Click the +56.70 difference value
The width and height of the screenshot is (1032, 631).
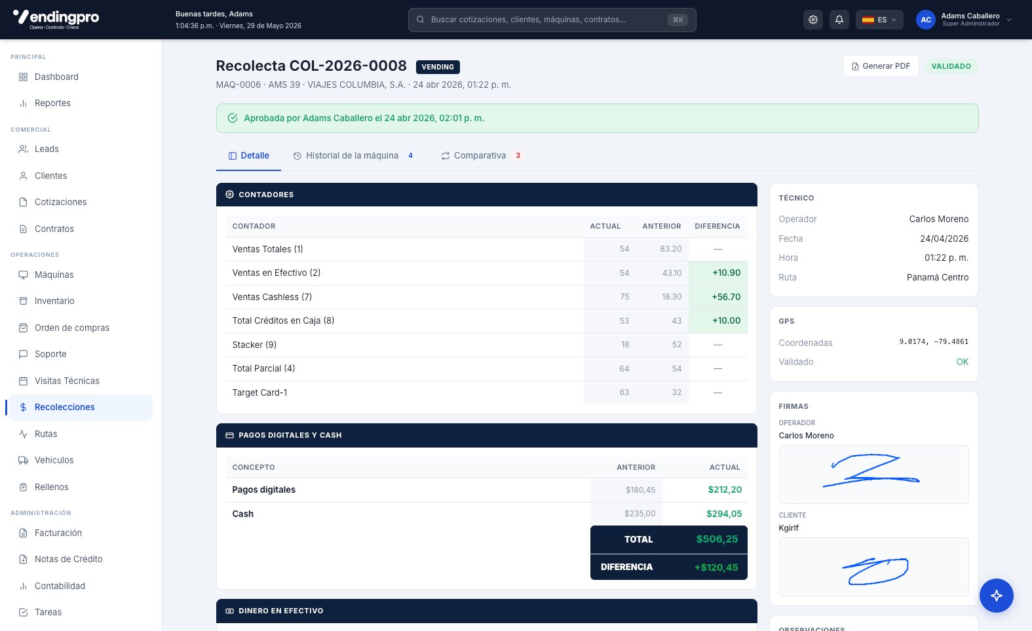coord(726,297)
